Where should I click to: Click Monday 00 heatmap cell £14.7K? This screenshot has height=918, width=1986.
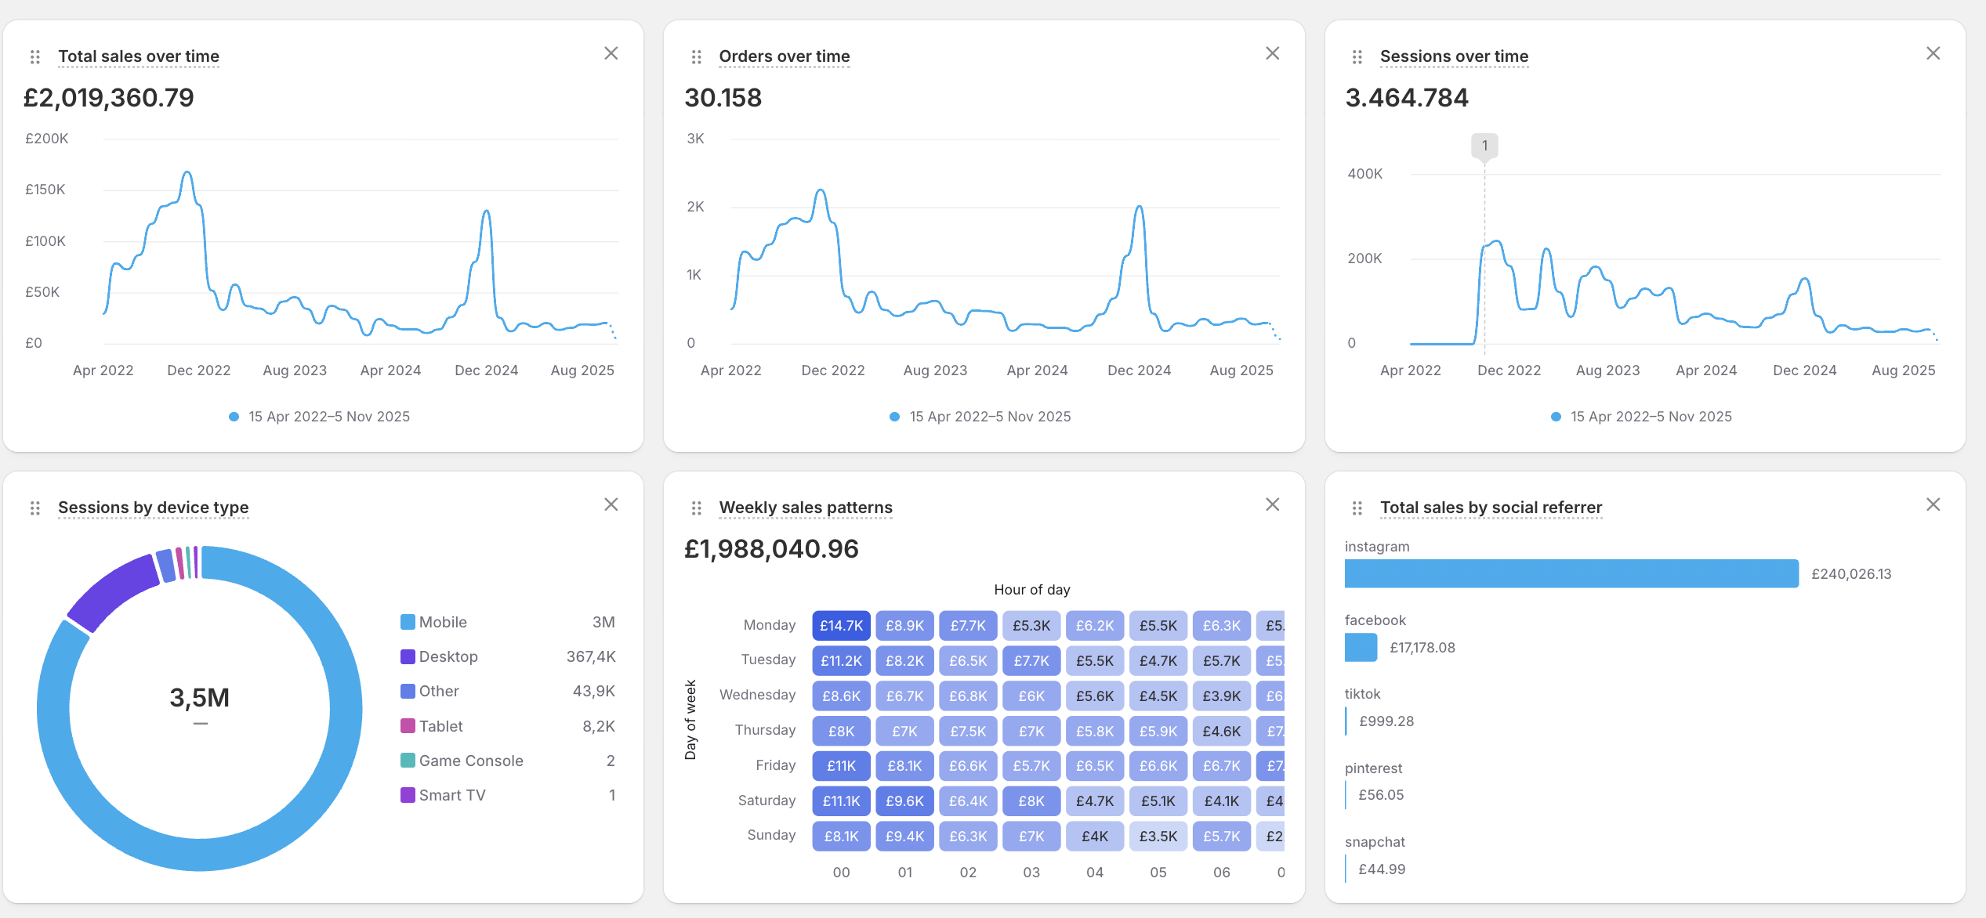(841, 625)
